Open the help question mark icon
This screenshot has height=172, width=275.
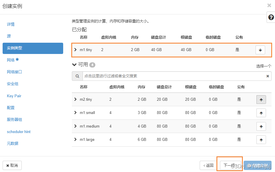271,17
